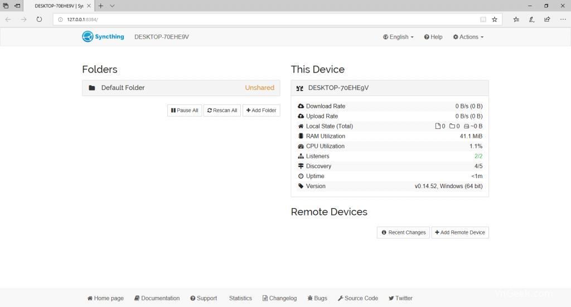Click the CPU Utilization gauge icon
Screen dimensions: 571x307
301,146
